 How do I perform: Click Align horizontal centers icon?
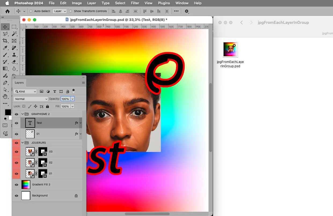pos(120,11)
